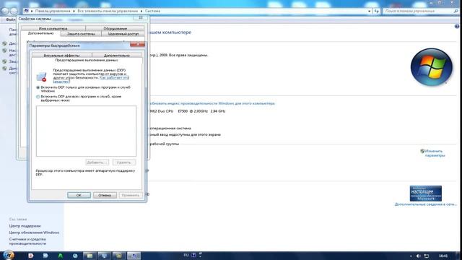
Task: Click the Удалить button under the list
Action: (x=123, y=162)
